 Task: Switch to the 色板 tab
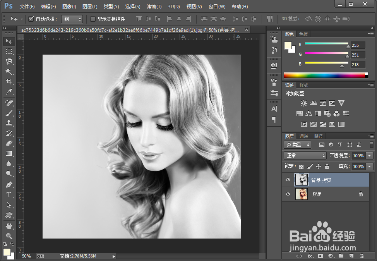tap(303, 34)
